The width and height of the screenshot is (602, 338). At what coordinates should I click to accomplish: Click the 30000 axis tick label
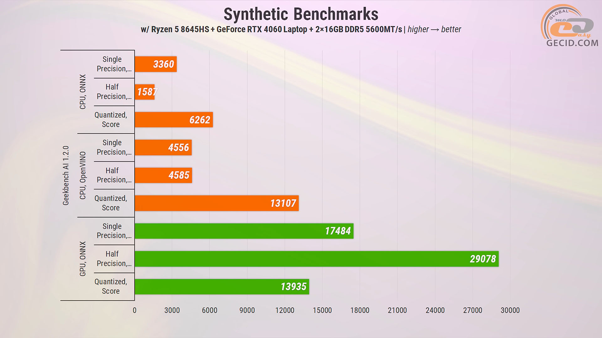click(x=510, y=310)
